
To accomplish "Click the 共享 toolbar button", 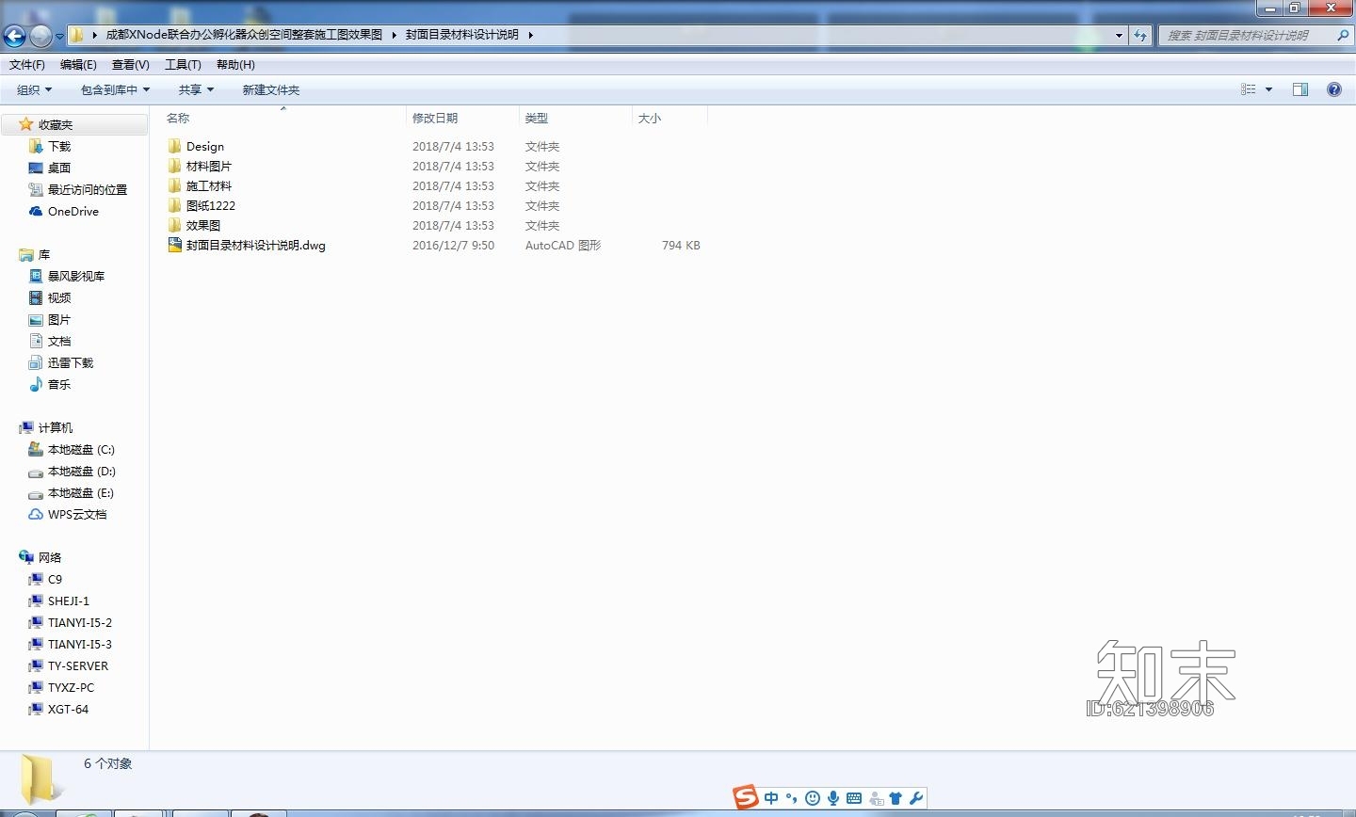I will (x=196, y=90).
